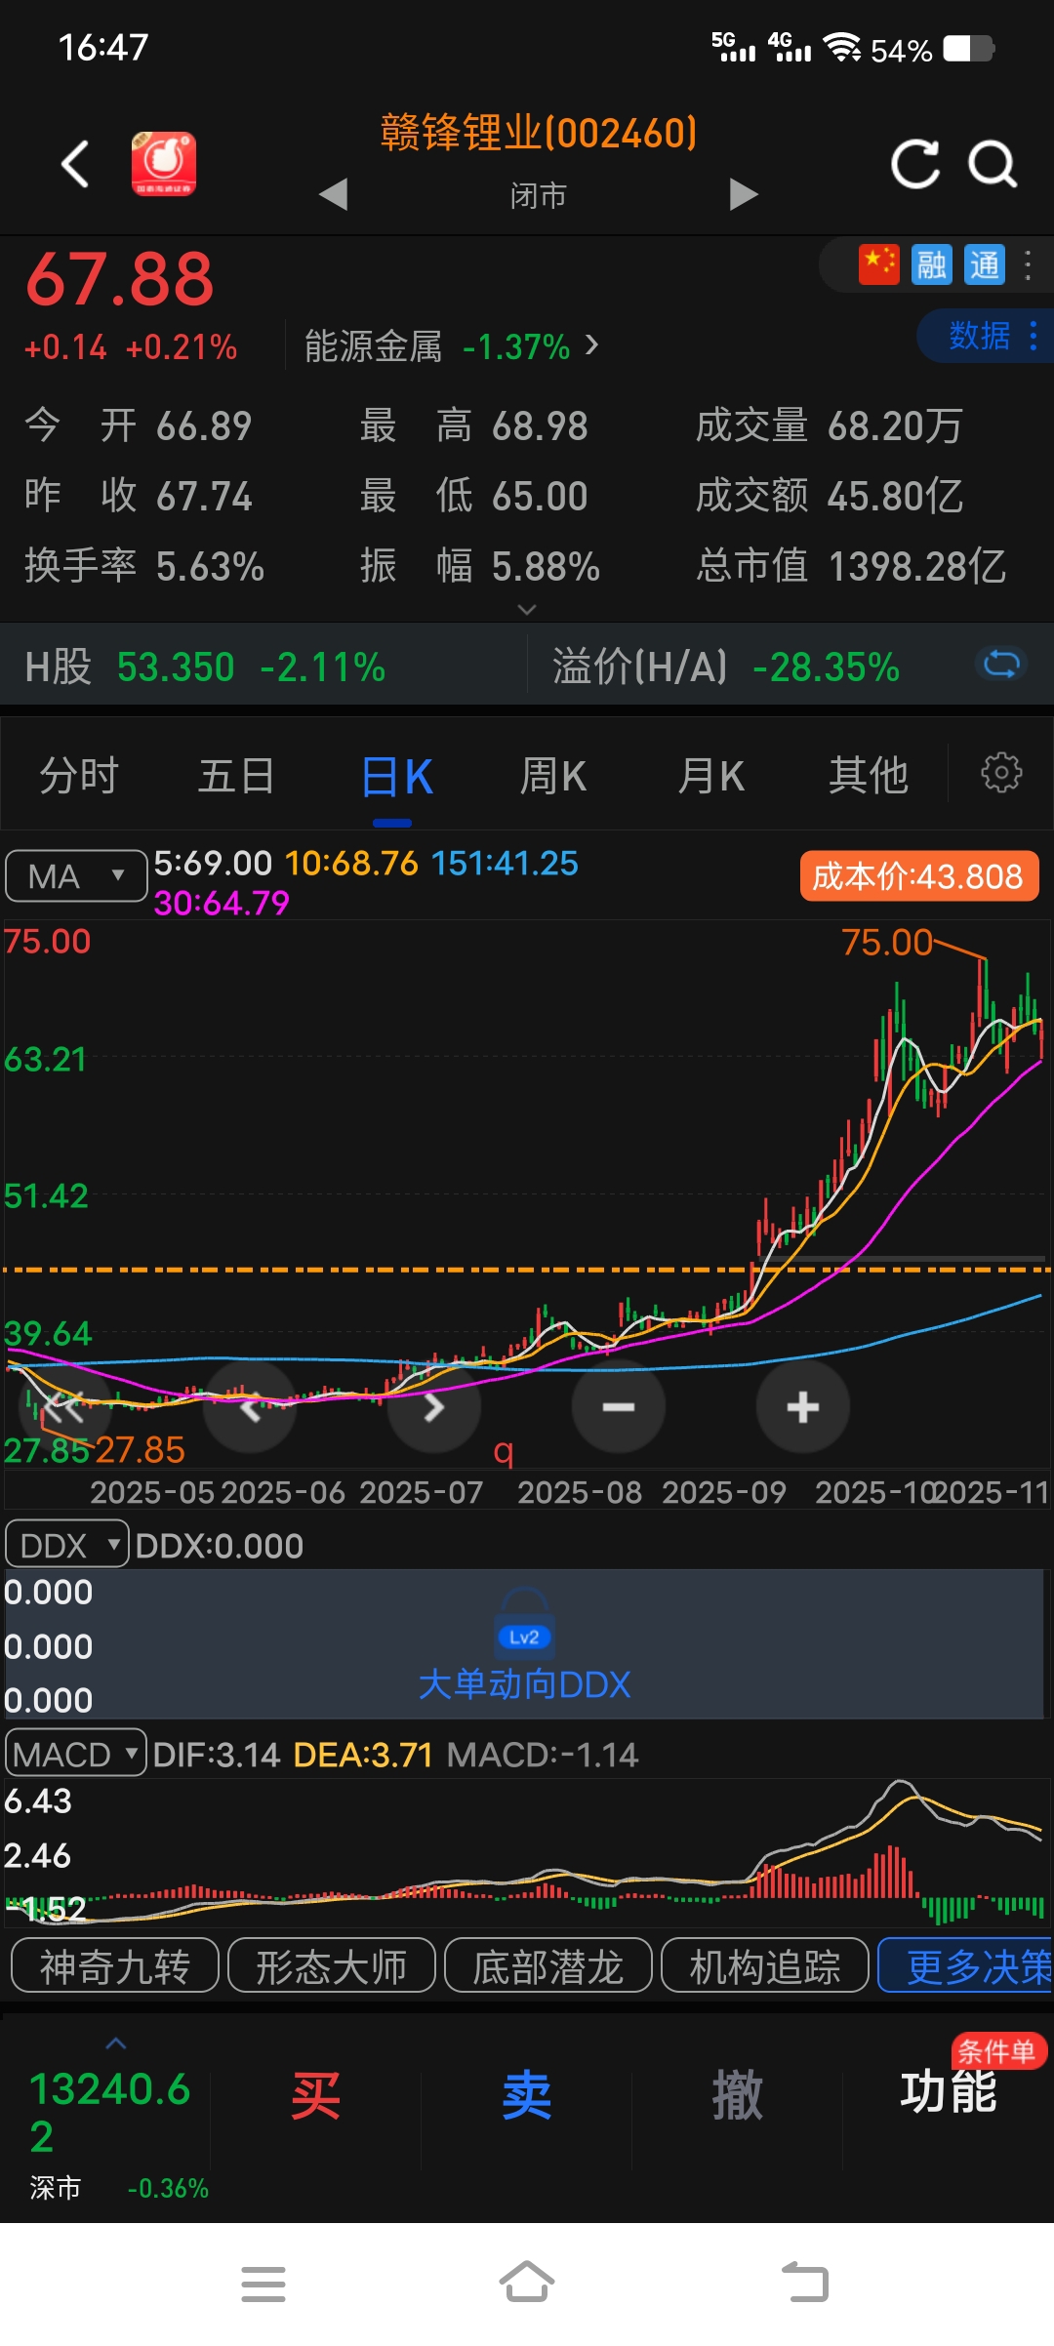Tap the 通 stock-connect badge
The height and width of the screenshot is (2346, 1054).
point(984,264)
